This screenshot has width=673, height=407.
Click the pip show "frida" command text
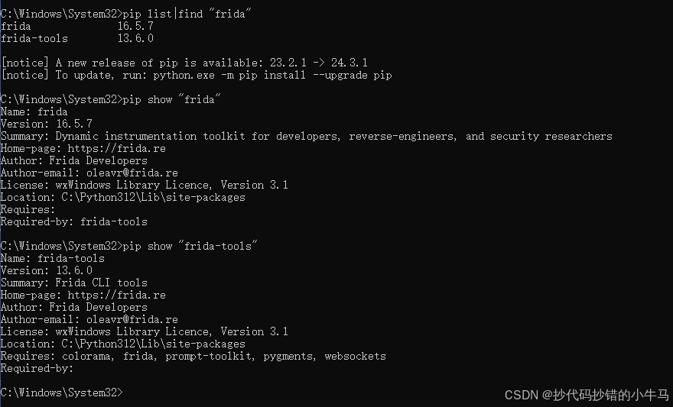click(x=171, y=100)
